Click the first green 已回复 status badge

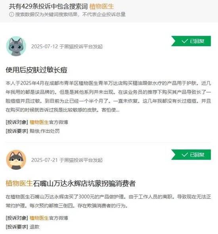pos(191,41)
